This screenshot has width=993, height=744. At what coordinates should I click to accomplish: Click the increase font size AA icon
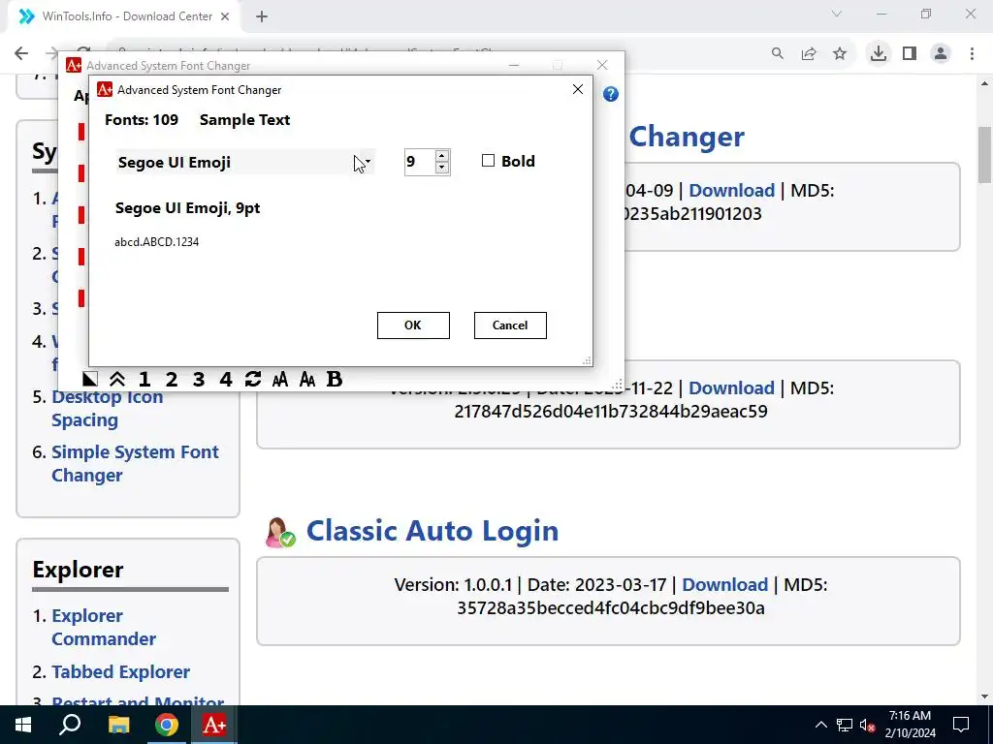tap(280, 379)
